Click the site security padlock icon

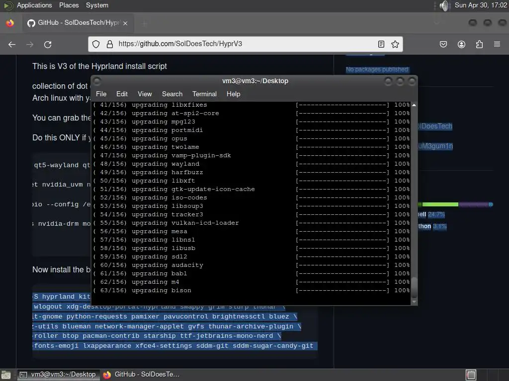click(x=110, y=44)
